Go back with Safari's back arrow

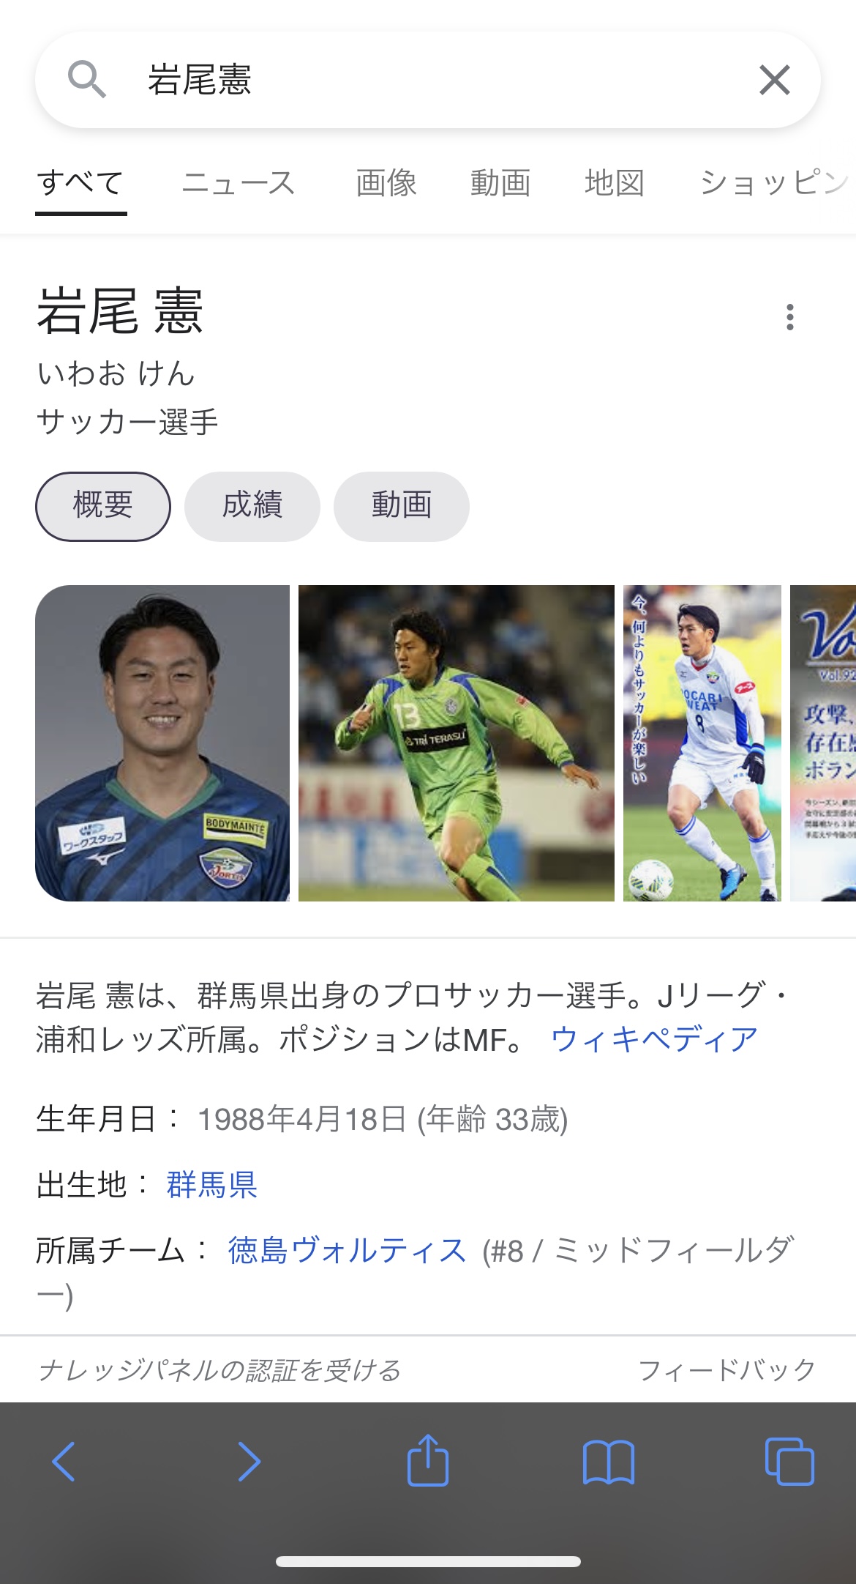coord(64,1461)
